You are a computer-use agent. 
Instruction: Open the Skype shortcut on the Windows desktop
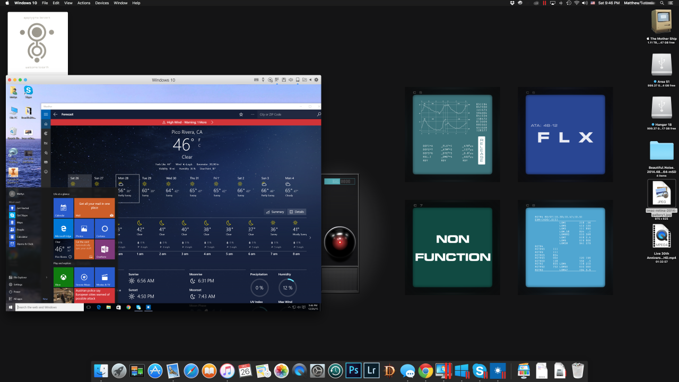pos(28,92)
